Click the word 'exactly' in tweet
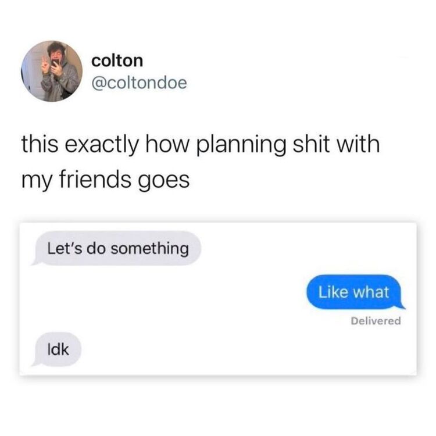Viewport: 436px width, 436px height. [x=101, y=145]
